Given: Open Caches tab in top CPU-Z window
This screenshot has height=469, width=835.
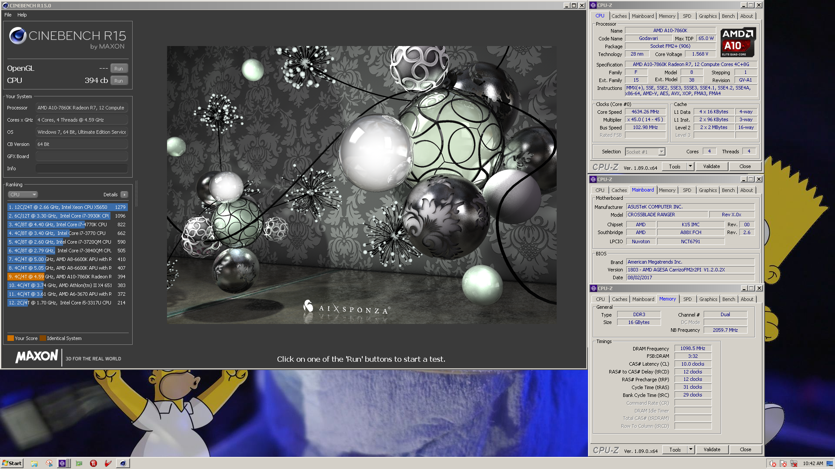Looking at the screenshot, I should click(x=619, y=16).
